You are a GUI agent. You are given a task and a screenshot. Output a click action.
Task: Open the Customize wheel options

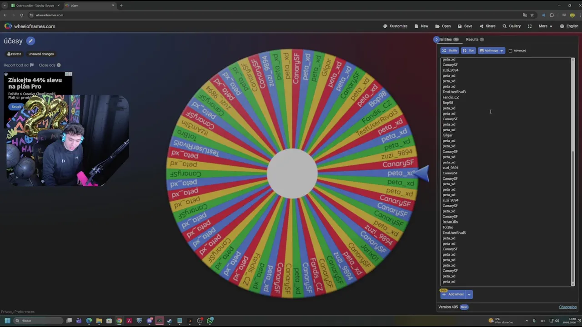[x=395, y=26]
